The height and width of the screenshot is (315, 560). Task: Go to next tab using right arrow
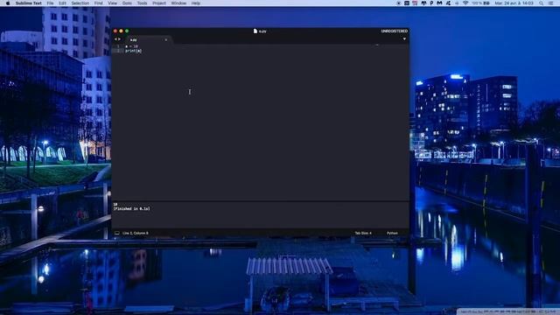click(x=119, y=38)
